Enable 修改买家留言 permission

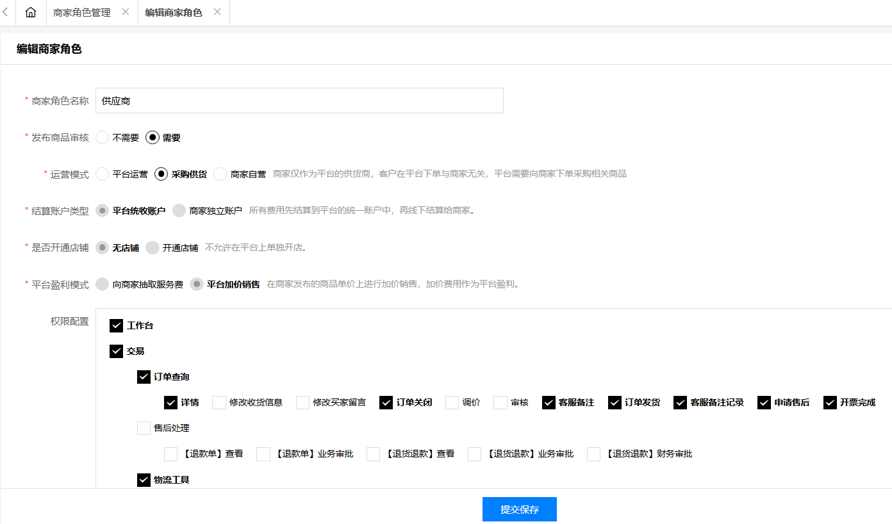(x=303, y=403)
